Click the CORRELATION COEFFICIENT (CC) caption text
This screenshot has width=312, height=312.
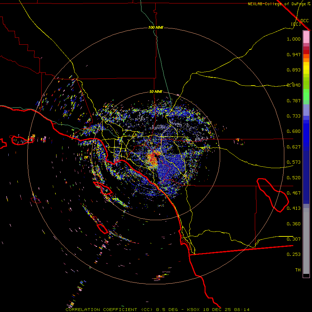(x=109, y=310)
